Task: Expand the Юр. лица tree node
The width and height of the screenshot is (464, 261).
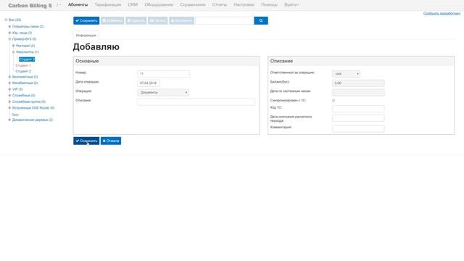Action: 9,33
